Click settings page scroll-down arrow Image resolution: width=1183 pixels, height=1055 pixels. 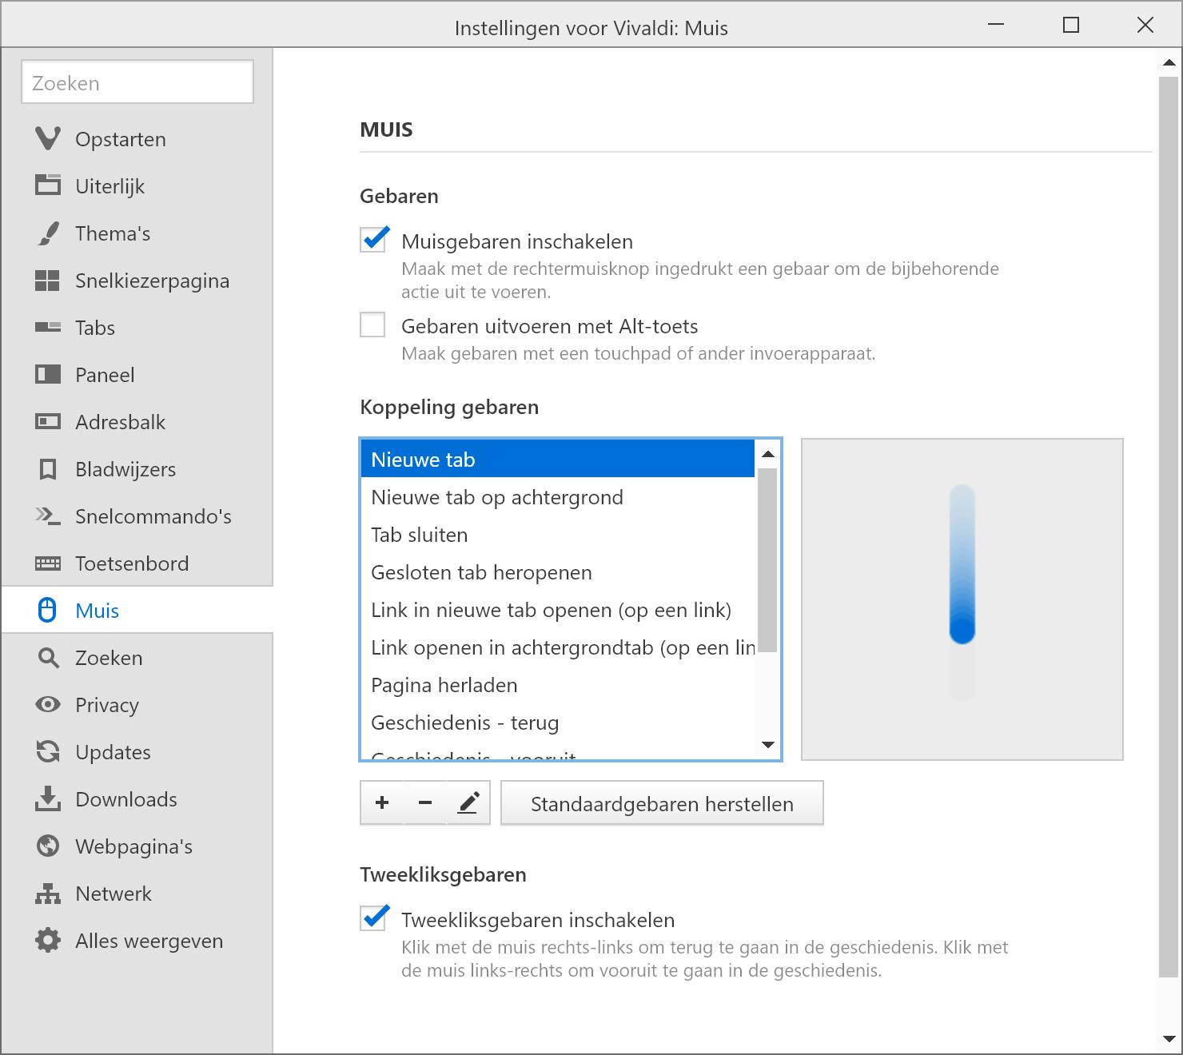(x=1169, y=1039)
